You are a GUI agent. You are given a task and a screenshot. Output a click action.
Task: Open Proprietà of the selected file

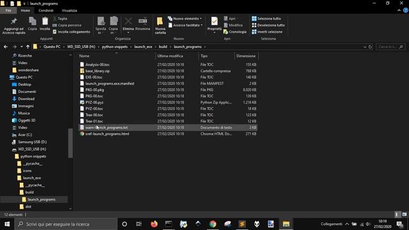pyautogui.click(x=214, y=25)
